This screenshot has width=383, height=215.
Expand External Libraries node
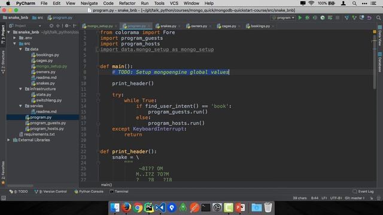(x=9, y=140)
